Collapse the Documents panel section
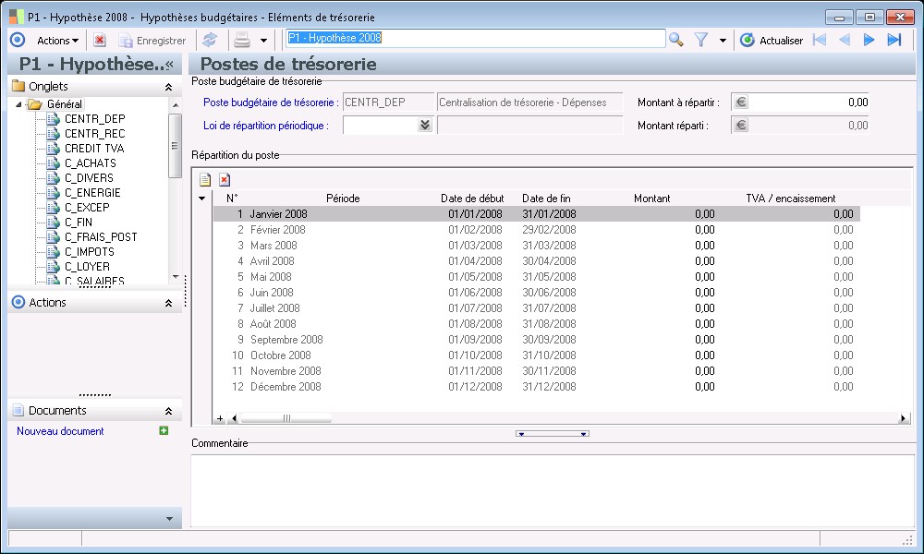This screenshot has height=554, width=924. coord(168,411)
